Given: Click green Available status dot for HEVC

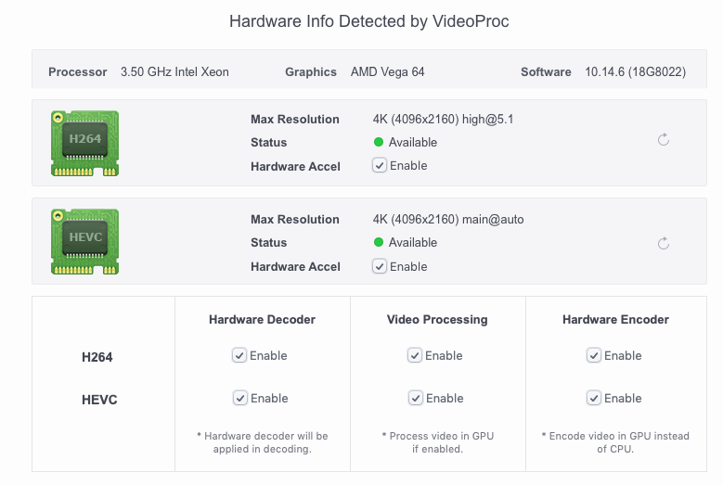Looking at the screenshot, I should click(379, 242).
